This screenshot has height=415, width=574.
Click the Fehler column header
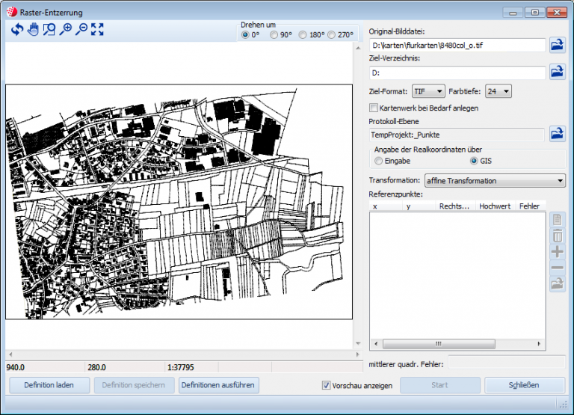click(x=531, y=206)
